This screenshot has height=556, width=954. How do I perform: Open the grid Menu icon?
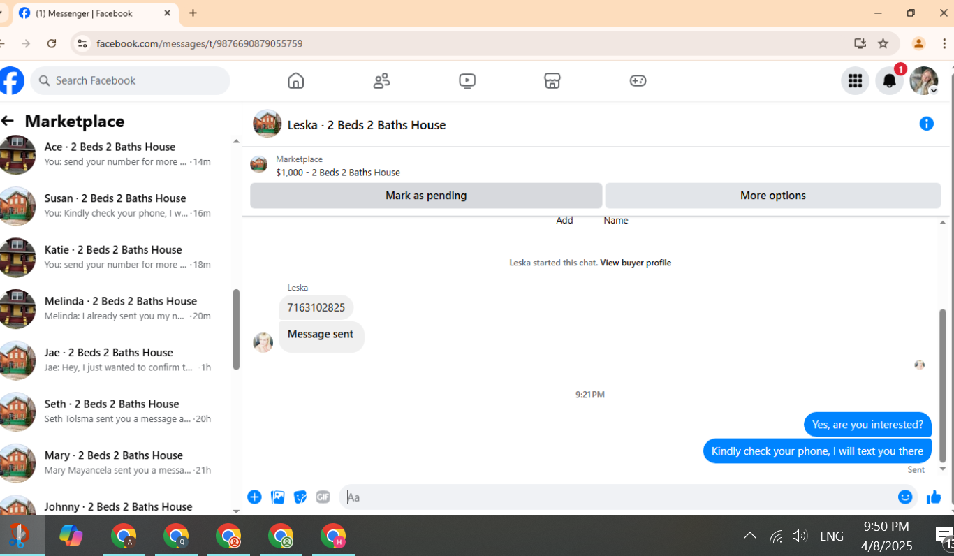tap(855, 81)
